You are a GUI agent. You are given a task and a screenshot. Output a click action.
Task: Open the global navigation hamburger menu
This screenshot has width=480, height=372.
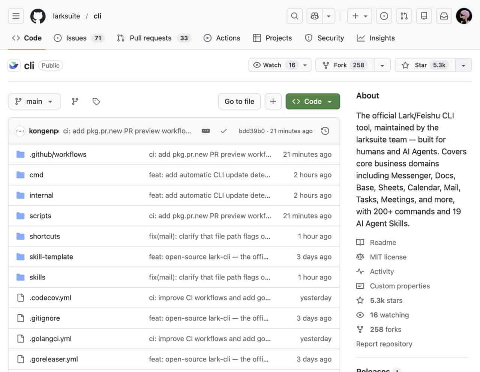(x=16, y=16)
